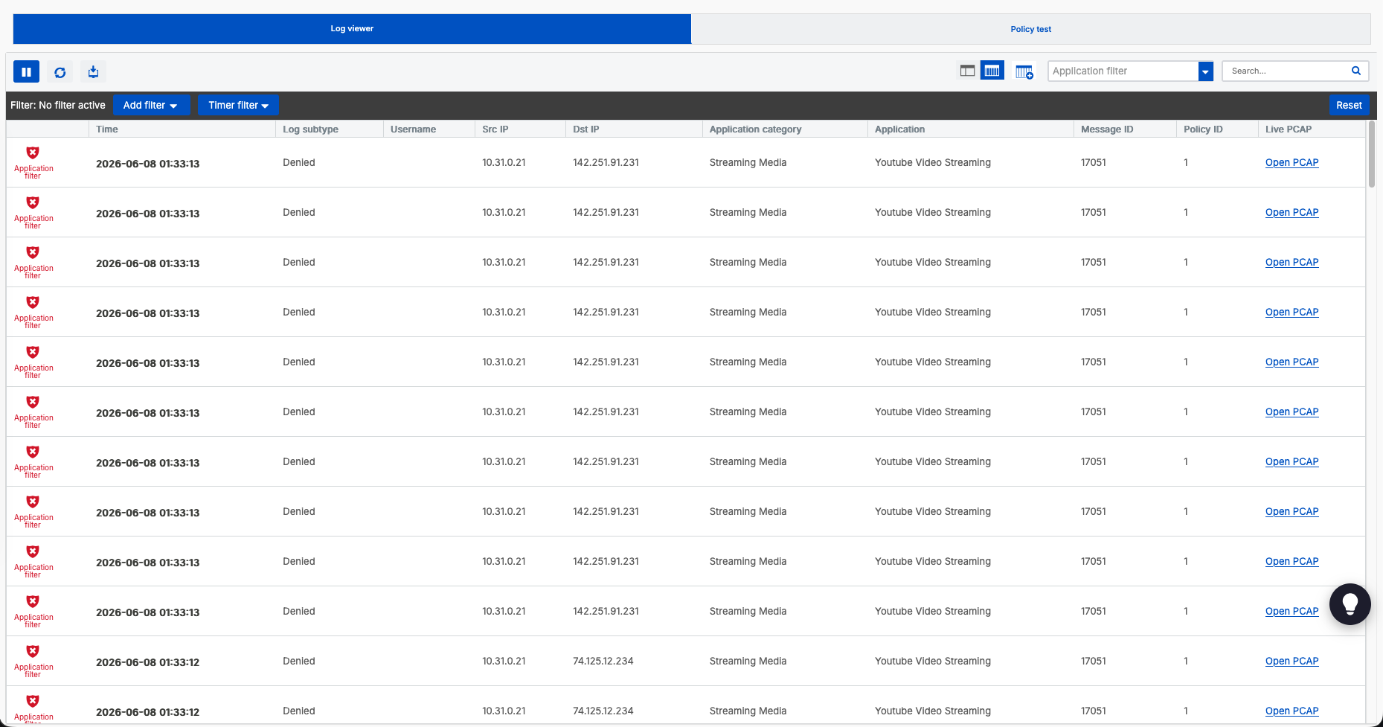Reset the active filters
The image size is (1383, 727).
1349,105
